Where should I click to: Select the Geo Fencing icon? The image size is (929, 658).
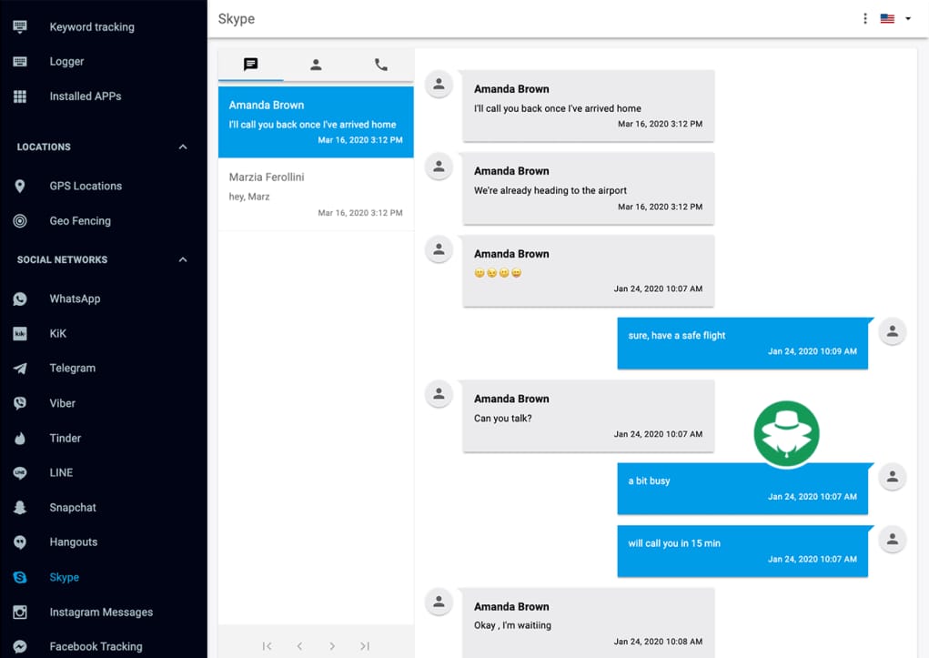19,220
